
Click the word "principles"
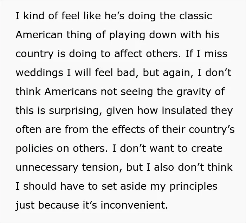(193, 187)
